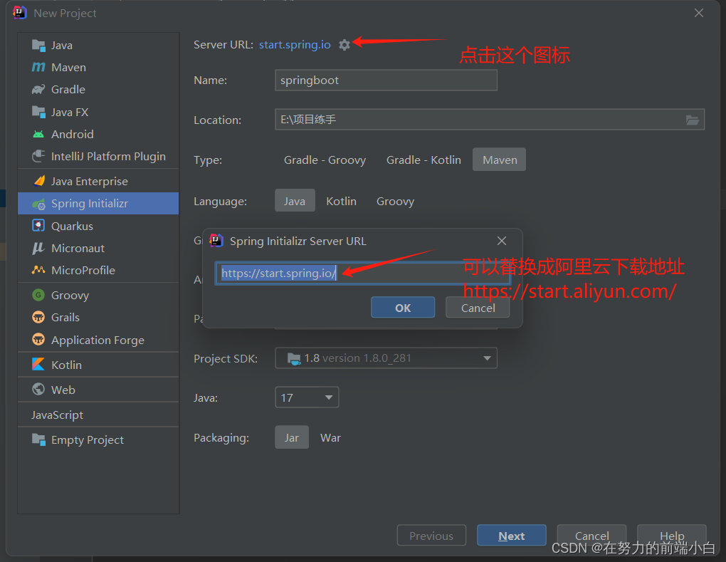
Task: Click the Kotlin logo icon
Action: click(38, 364)
